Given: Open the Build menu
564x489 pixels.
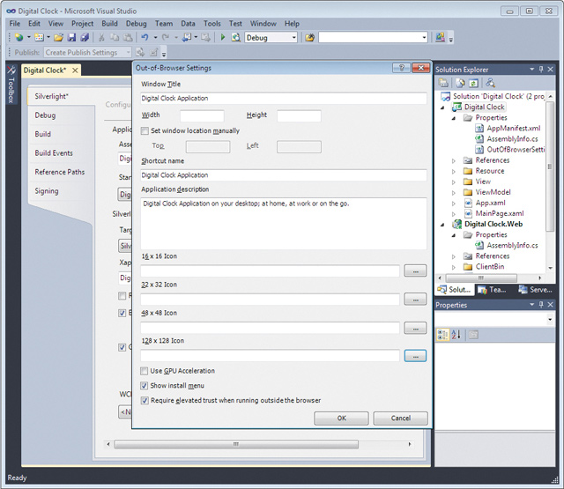Looking at the screenshot, I should [x=109, y=24].
